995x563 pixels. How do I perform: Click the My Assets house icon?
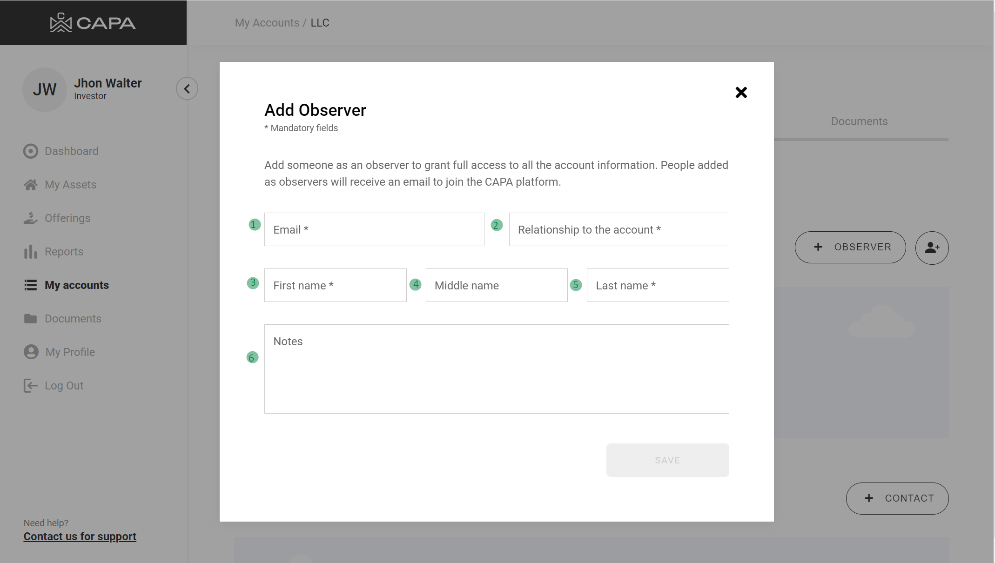31,185
